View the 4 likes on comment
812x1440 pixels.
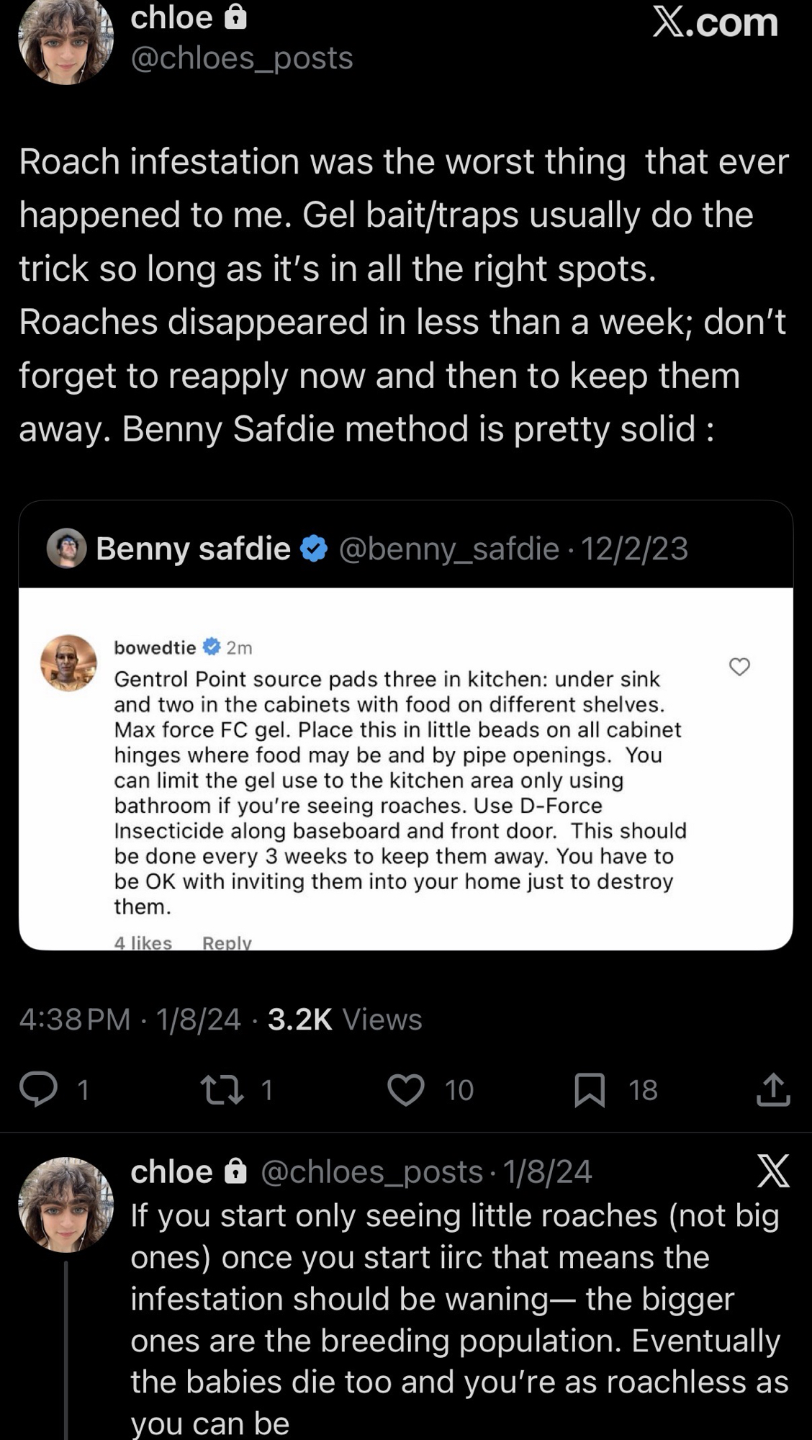[x=143, y=942]
